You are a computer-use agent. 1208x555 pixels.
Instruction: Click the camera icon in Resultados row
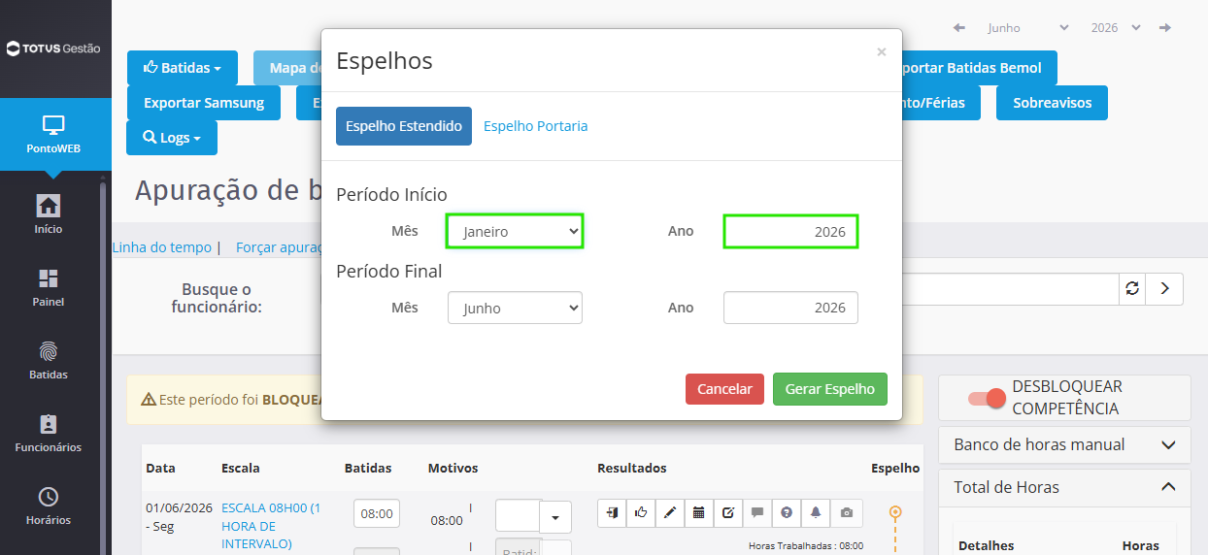tap(847, 512)
